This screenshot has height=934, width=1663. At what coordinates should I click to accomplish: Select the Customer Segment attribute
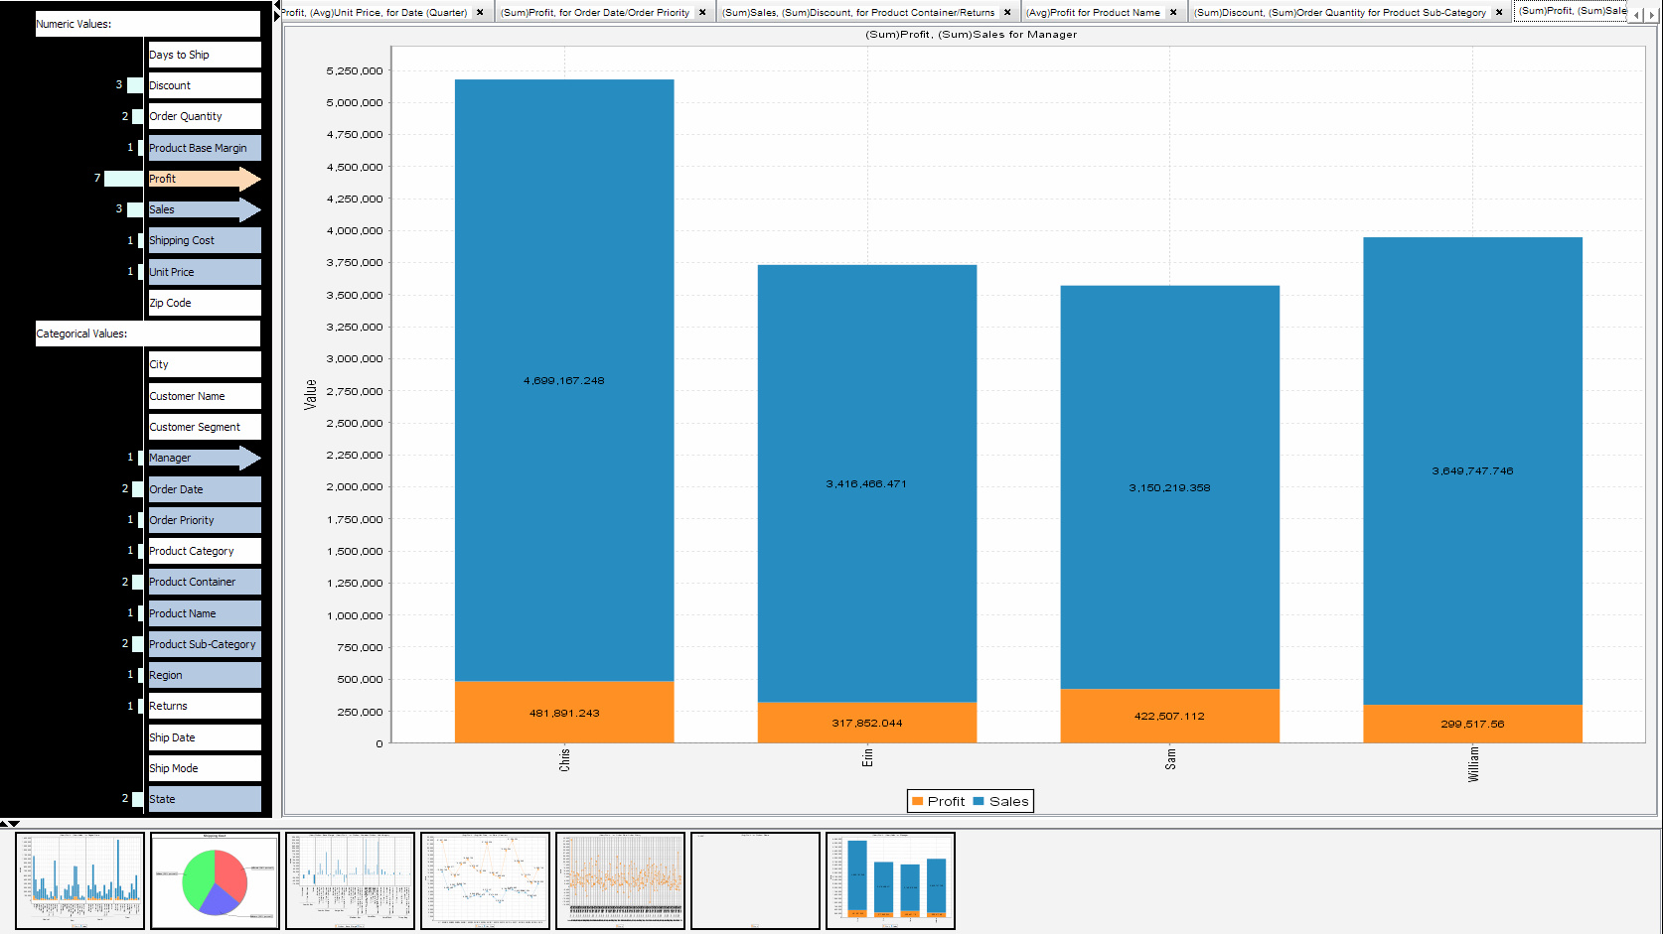pyautogui.click(x=203, y=427)
